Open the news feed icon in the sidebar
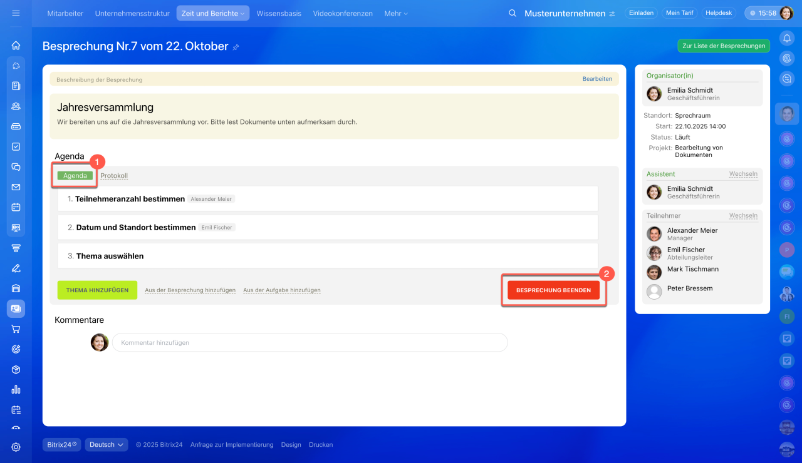Image resolution: width=802 pixels, height=463 pixels. click(16, 86)
